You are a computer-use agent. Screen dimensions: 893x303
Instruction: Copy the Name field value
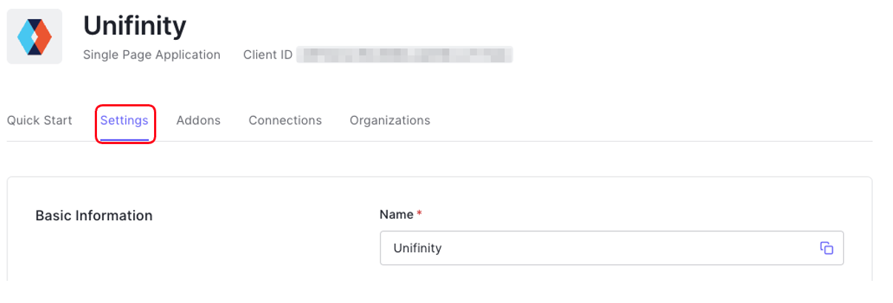click(x=826, y=248)
